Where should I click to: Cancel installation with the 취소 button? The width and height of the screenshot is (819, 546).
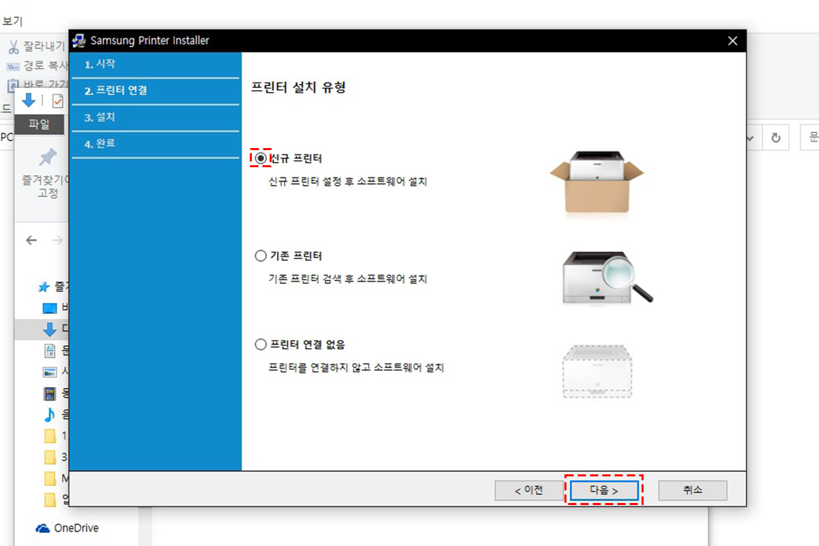click(693, 490)
